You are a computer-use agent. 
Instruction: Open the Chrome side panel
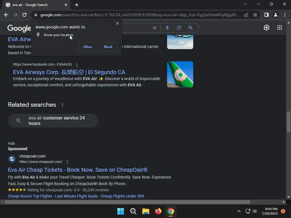tap(267, 15)
